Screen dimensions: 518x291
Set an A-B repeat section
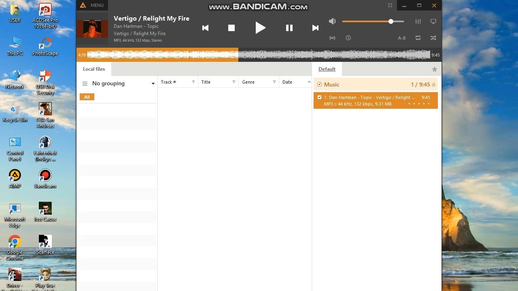(401, 38)
